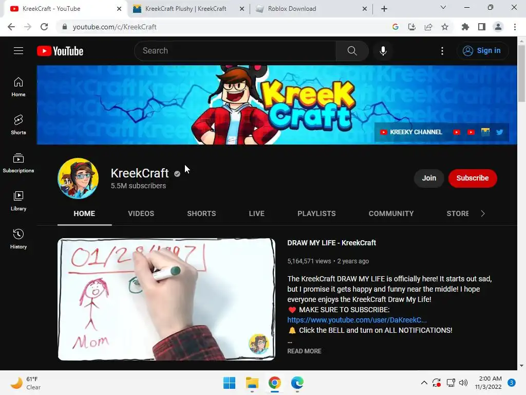Start voice search with the microphone icon
The width and height of the screenshot is (526, 395).
click(x=383, y=51)
